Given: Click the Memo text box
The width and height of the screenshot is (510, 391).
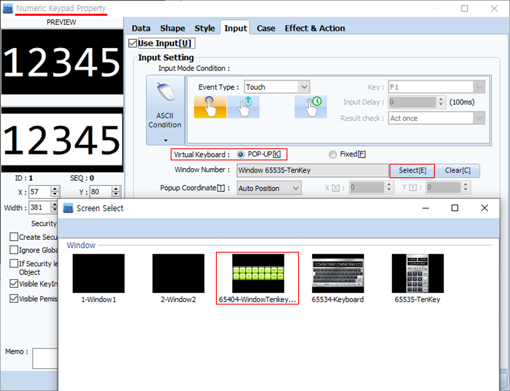Looking at the screenshot, I should [x=45, y=358].
